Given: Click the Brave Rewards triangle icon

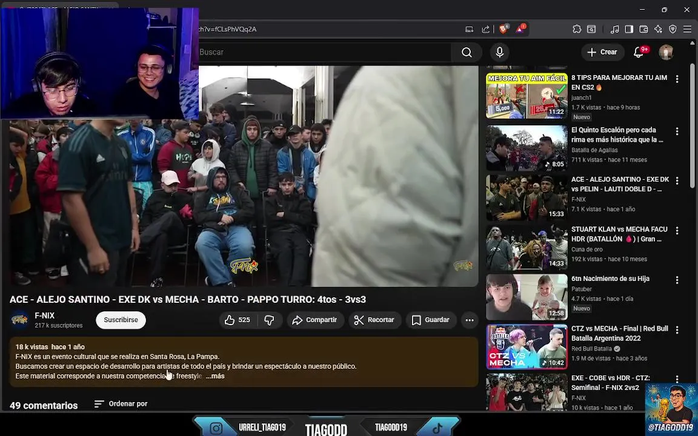Looking at the screenshot, I should click(520, 29).
